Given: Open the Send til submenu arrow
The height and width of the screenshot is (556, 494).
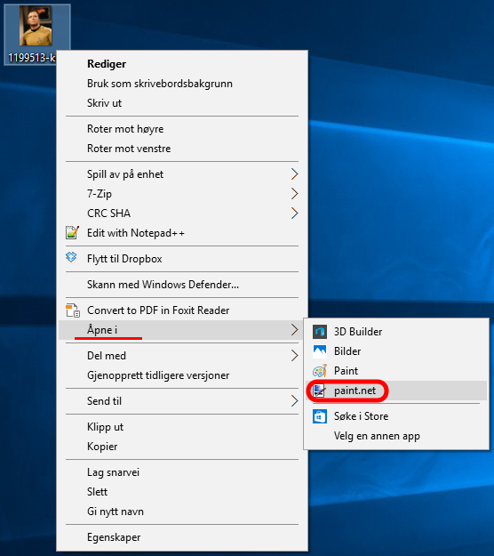Looking at the screenshot, I should pyautogui.click(x=295, y=401).
